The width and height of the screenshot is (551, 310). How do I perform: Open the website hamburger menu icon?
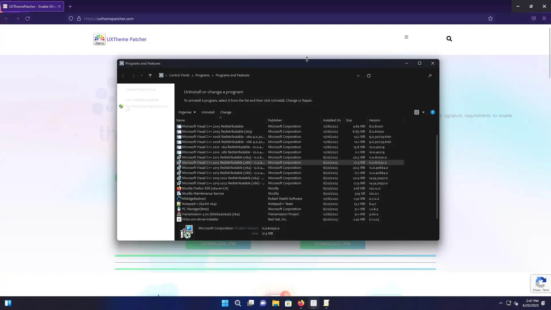tap(406, 37)
